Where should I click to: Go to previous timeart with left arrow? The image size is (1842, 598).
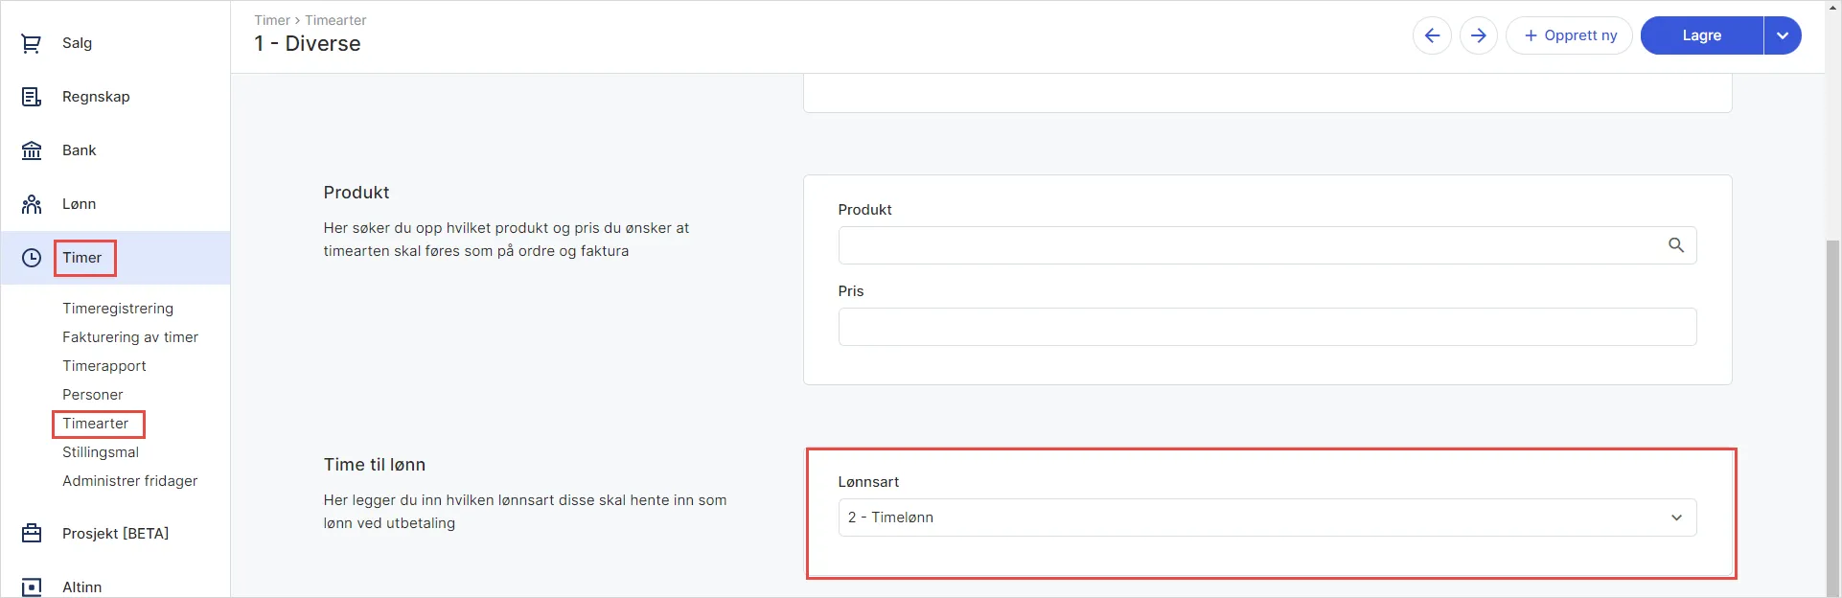[1432, 35]
